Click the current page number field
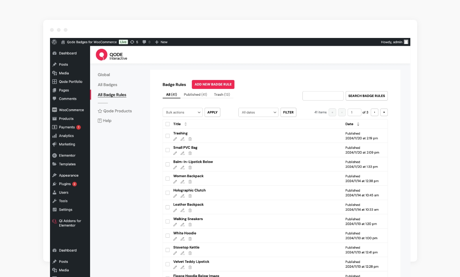460x277 pixels. 355,112
